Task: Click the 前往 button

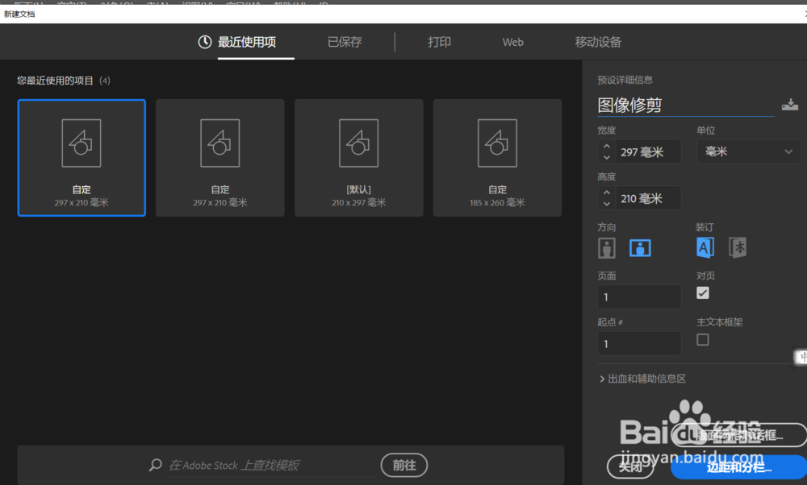Action: (404, 465)
